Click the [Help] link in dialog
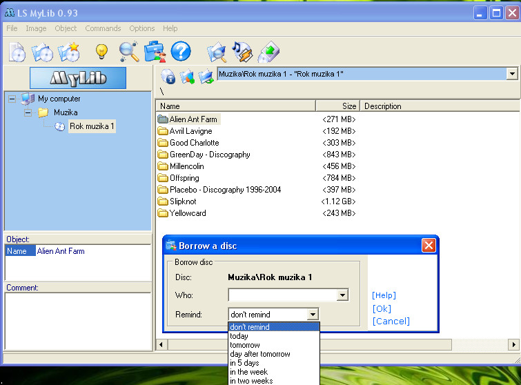Screen dimensions: 521x385 [384, 295]
